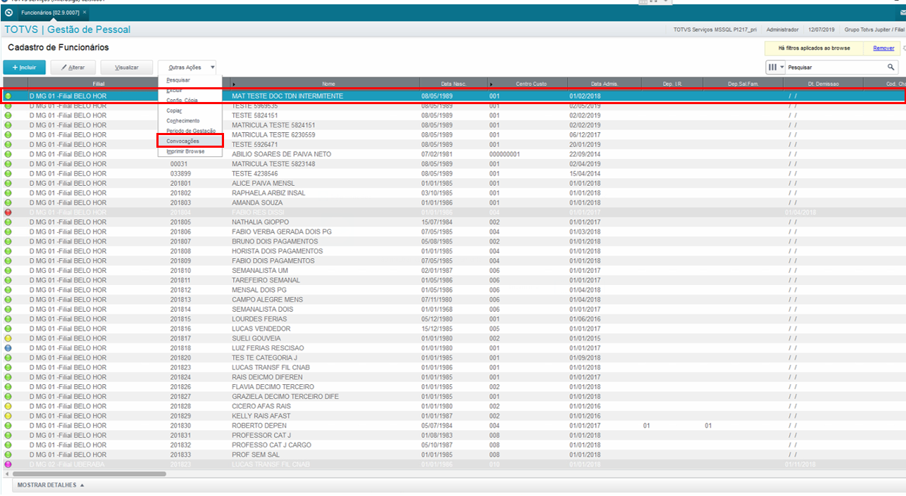Click Administrador user label in header

click(783, 30)
